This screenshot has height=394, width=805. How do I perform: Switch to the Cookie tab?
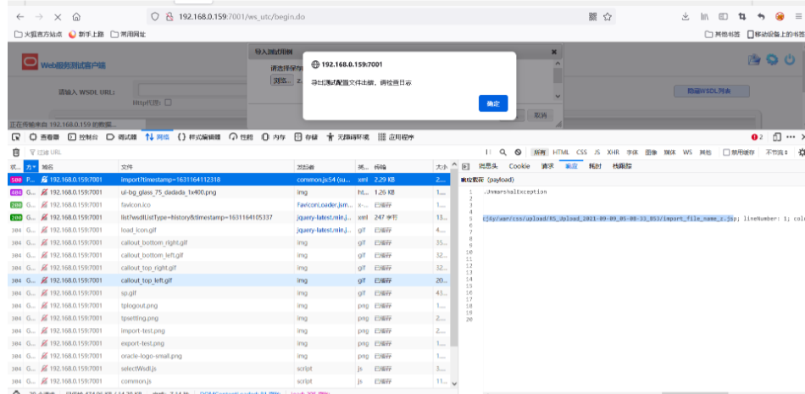pyautogui.click(x=519, y=166)
